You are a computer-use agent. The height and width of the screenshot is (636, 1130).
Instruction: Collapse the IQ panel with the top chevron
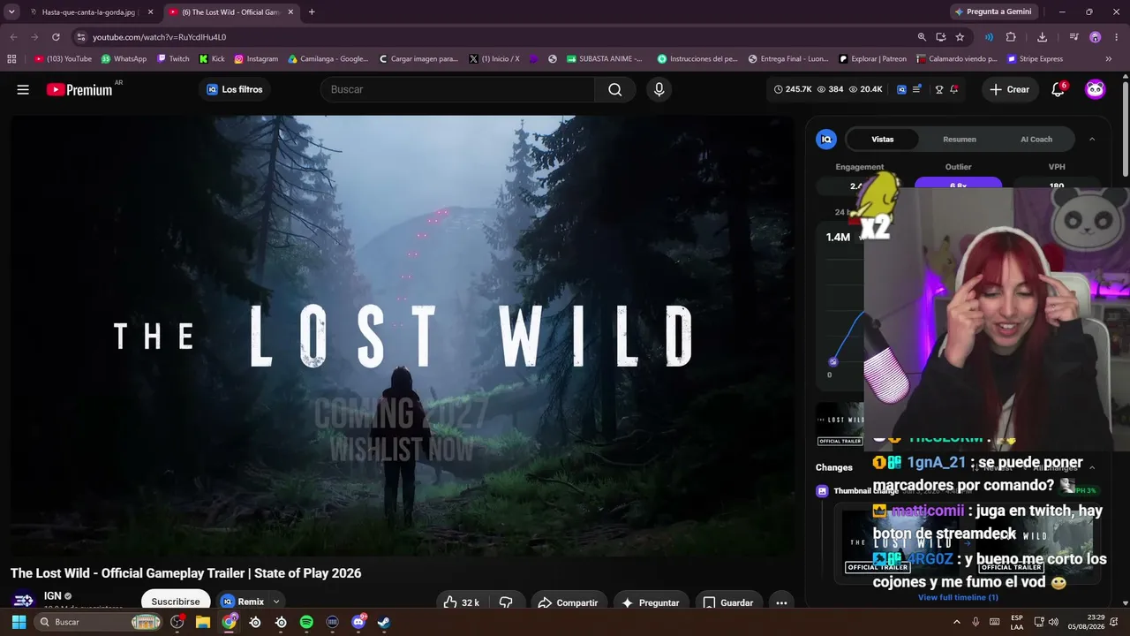pos(1092,140)
